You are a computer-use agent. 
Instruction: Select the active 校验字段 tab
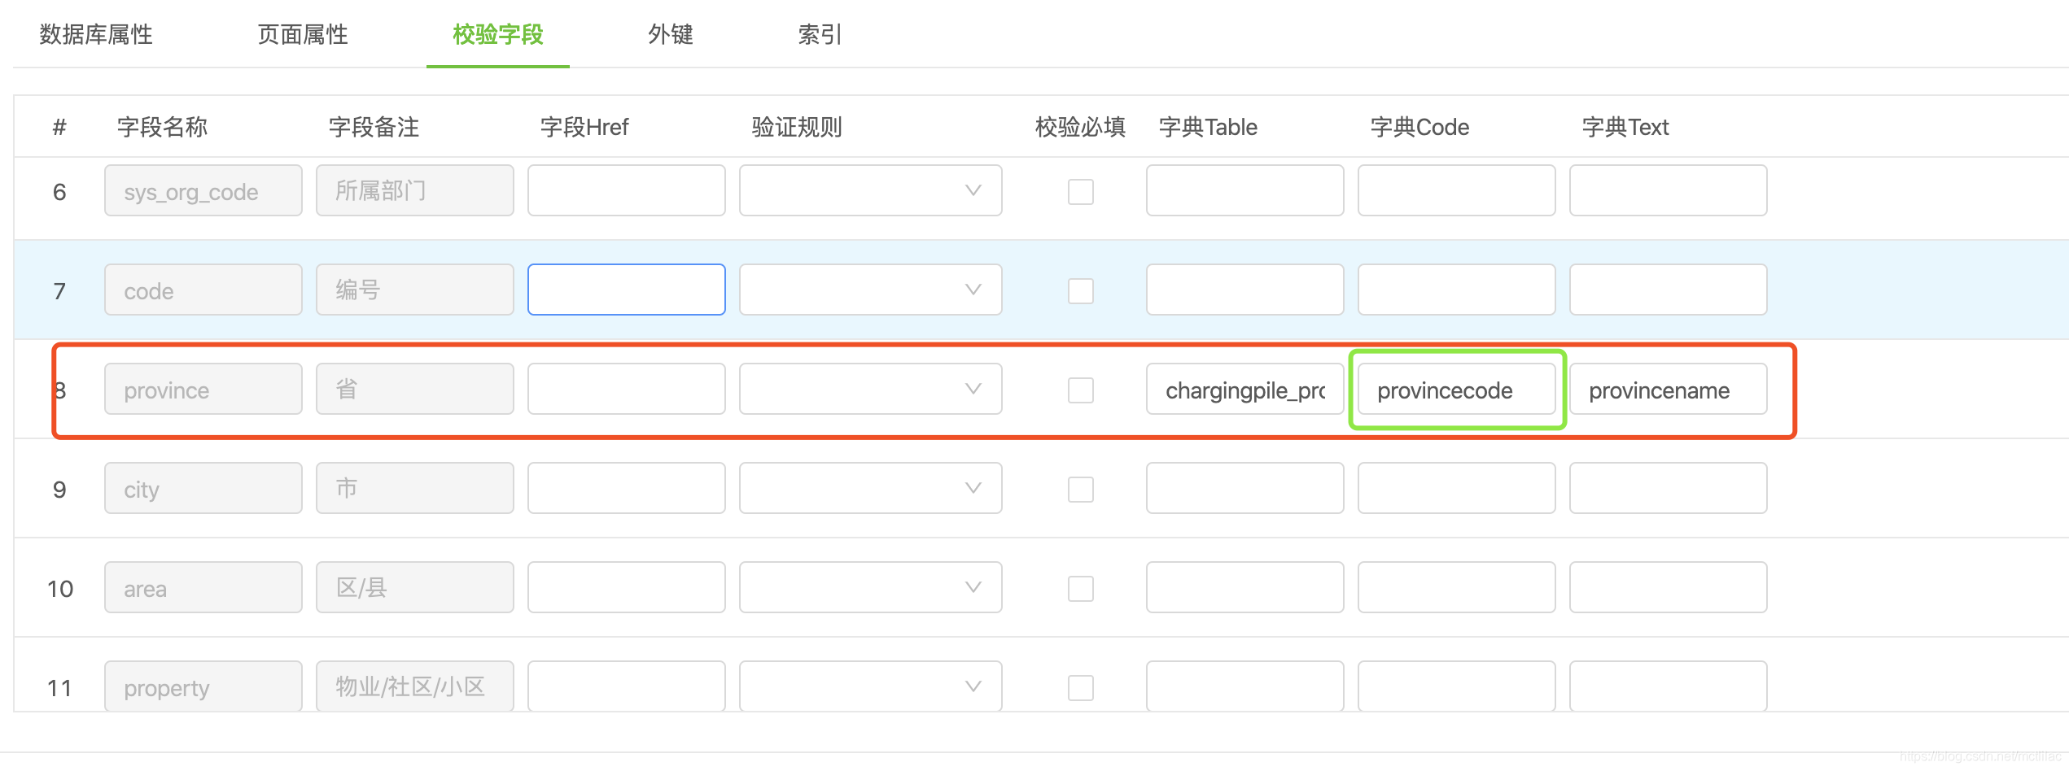point(496,34)
